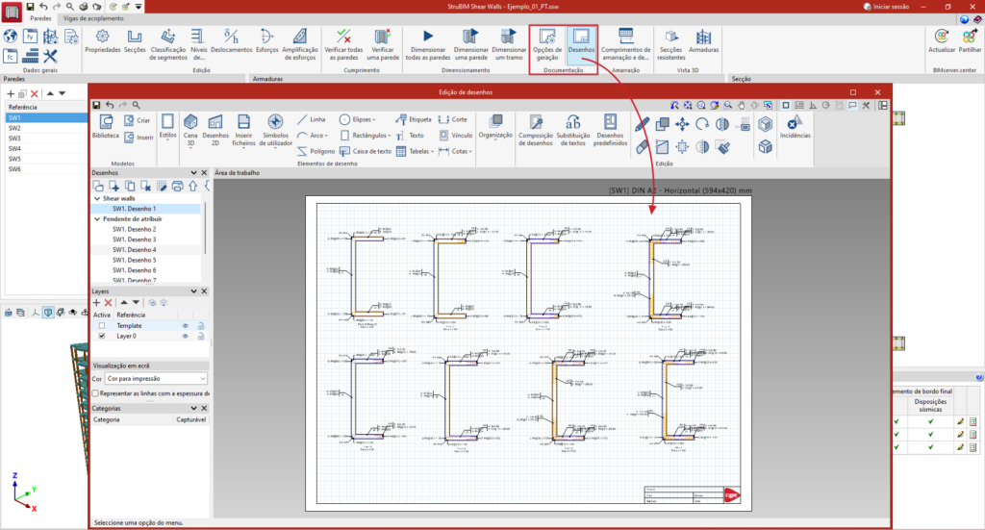Switch to Vigas de acoplamento tab
This screenshot has height=530, width=985.
point(93,18)
